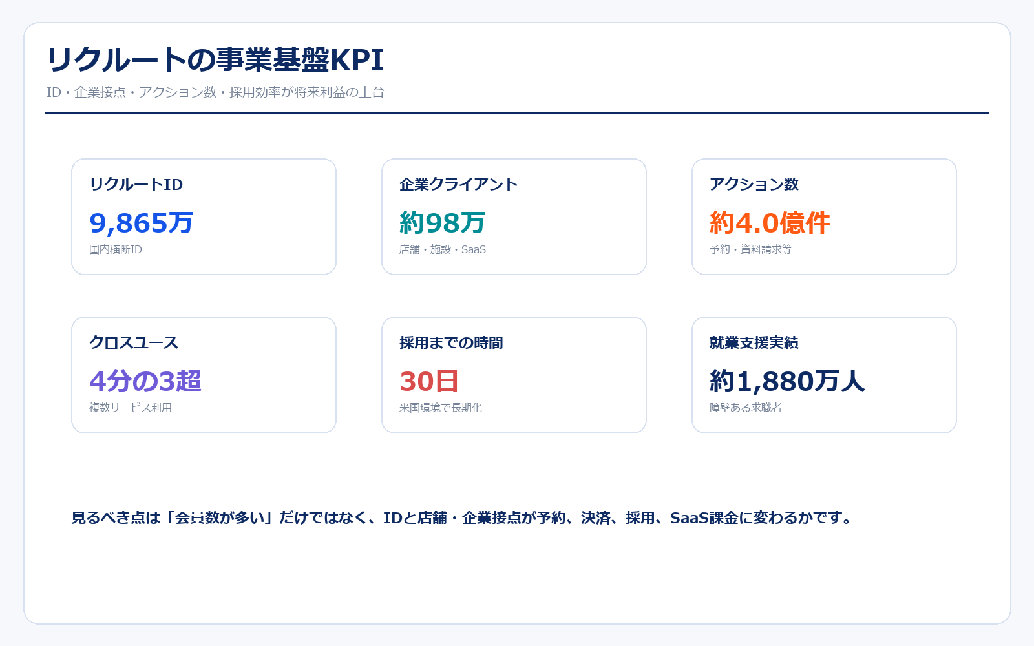The height and width of the screenshot is (646, 1034).
Task: Click the 複数サービス利用 caption
Action: pos(131,408)
